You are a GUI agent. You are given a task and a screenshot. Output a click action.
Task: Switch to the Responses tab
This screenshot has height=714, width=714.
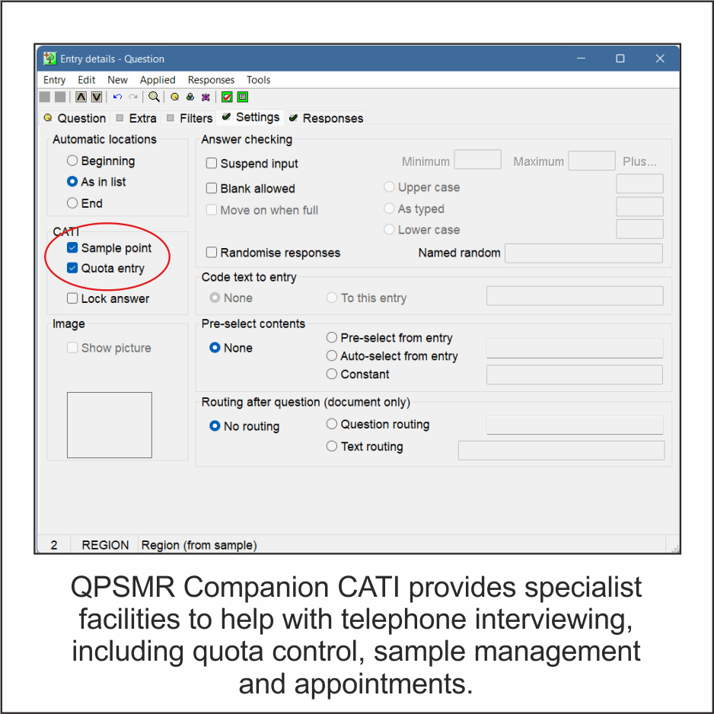326,119
